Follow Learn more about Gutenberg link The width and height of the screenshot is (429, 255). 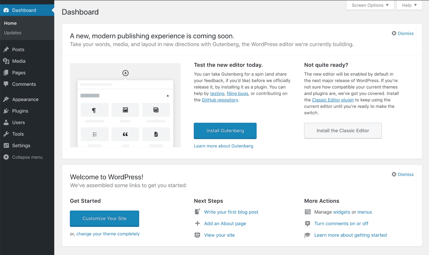(223, 146)
